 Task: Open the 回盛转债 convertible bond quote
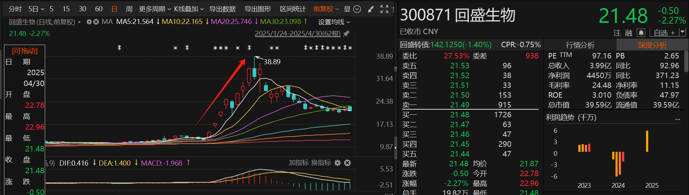click(x=446, y=45)
